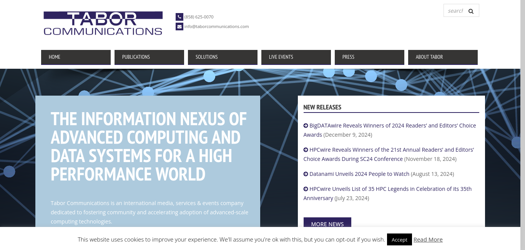This screenshot has height=250, width=525.
Task: Open the Publications menu
Action: [x=149, y=57]
